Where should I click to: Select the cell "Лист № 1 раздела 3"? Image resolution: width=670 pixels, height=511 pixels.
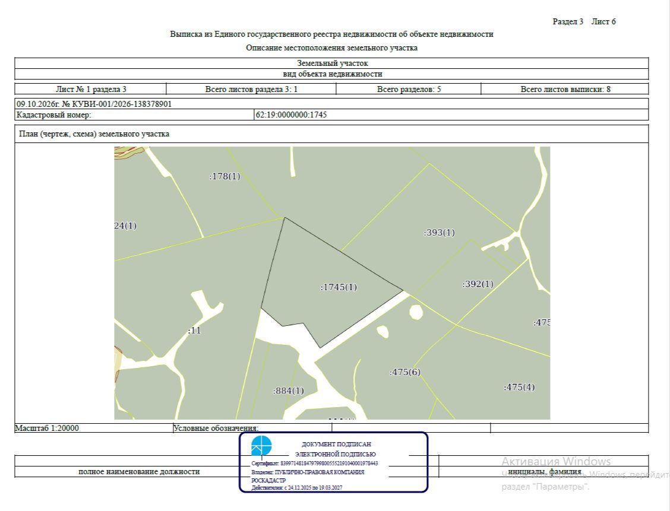click(x=91, y=89)
